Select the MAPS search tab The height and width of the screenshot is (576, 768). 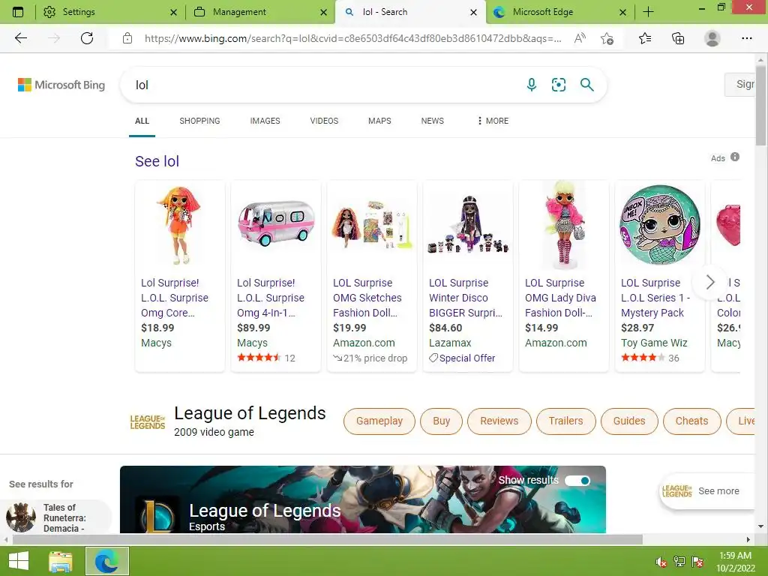379,121
